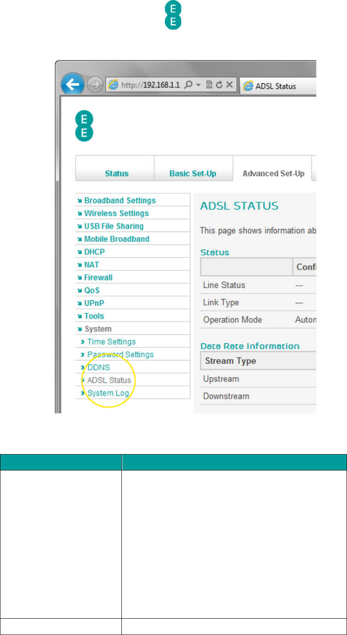Expand the Broadband Settings menu section
Screen dimensions: 347x635
(120, 200)
